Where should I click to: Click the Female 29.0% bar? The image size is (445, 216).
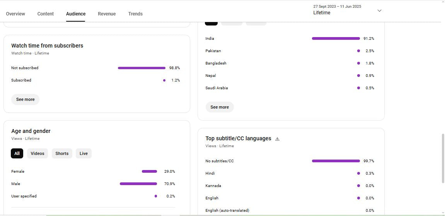coord(149,172)
